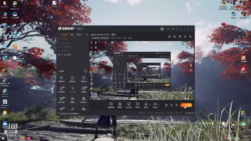This screenshot has width=251, height=141.
Task: Select the first orange scene tab
Action: coord(64,34)
